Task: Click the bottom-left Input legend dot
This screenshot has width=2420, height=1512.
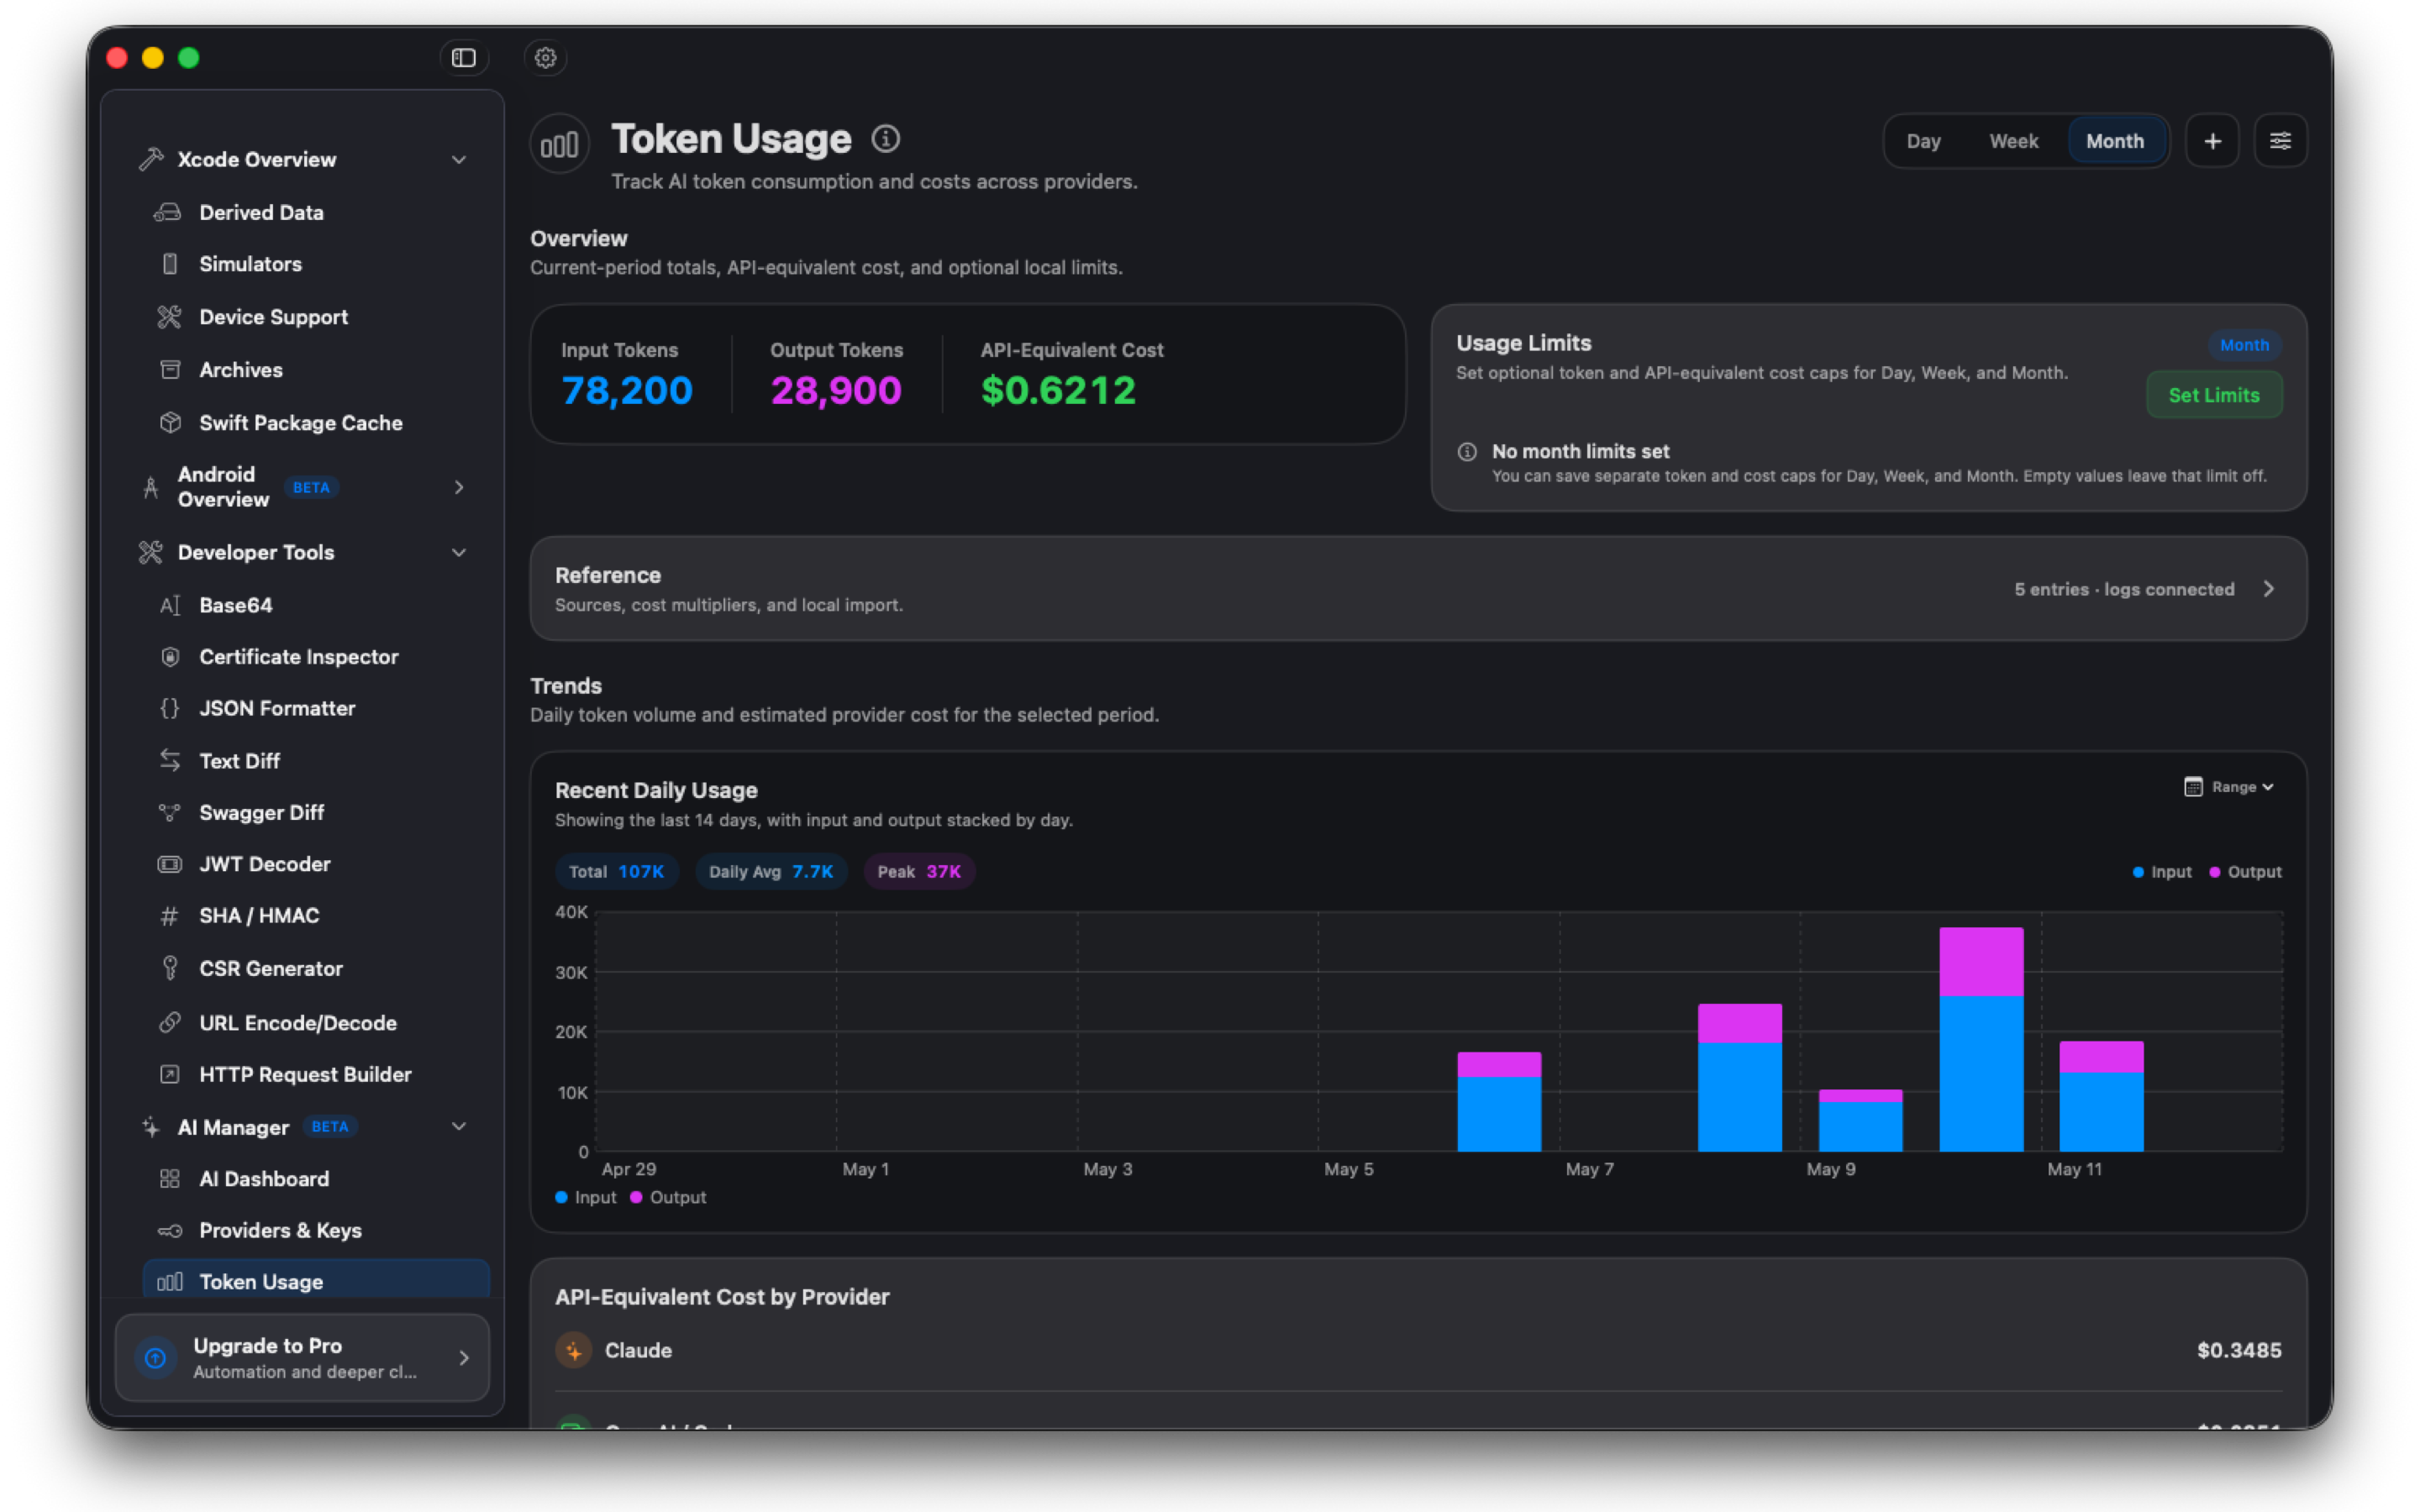Action: [x=561, y=1197]
